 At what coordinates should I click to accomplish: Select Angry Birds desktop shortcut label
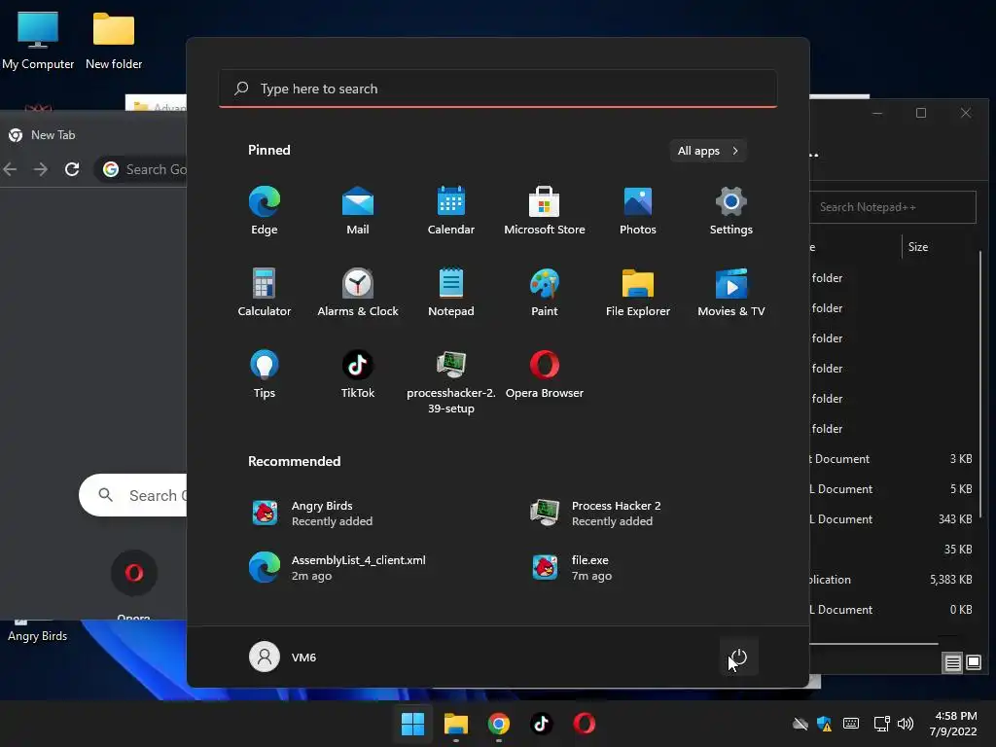[38, 636]
